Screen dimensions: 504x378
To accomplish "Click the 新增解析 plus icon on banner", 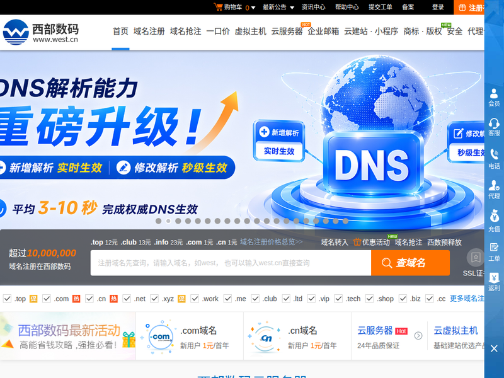I will click(264, 132).
